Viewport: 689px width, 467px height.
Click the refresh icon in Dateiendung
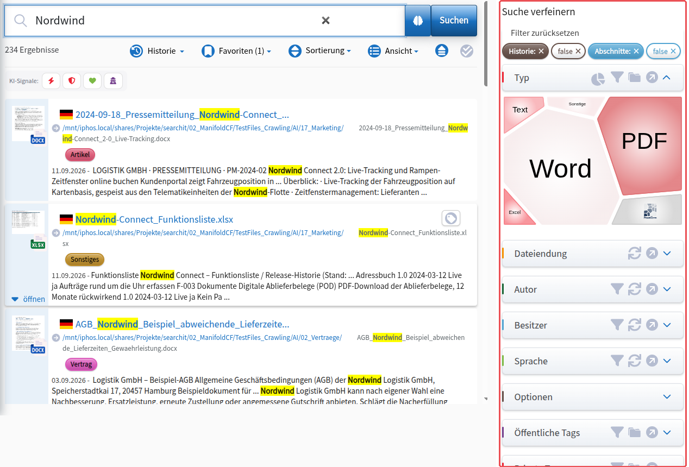coord(635,254)
